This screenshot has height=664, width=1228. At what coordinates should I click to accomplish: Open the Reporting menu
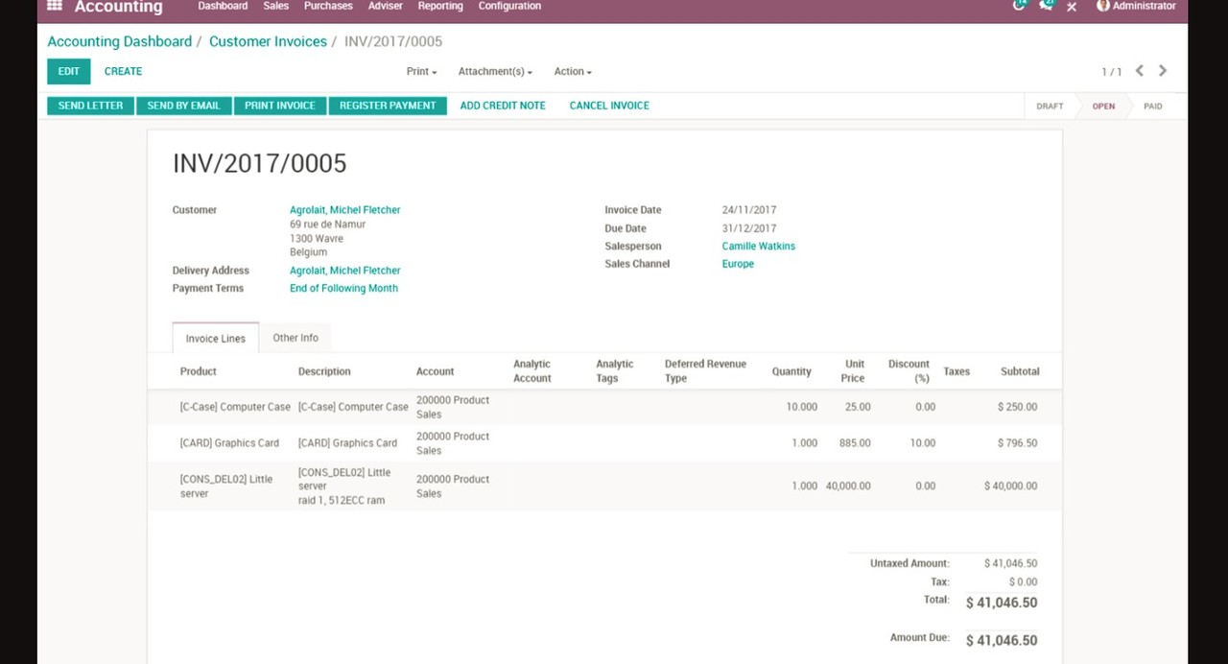click(x=440, y=7)
